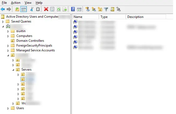176x114 pixels.
Task: Collapse the domain root node
Action: tap(3, 26)
